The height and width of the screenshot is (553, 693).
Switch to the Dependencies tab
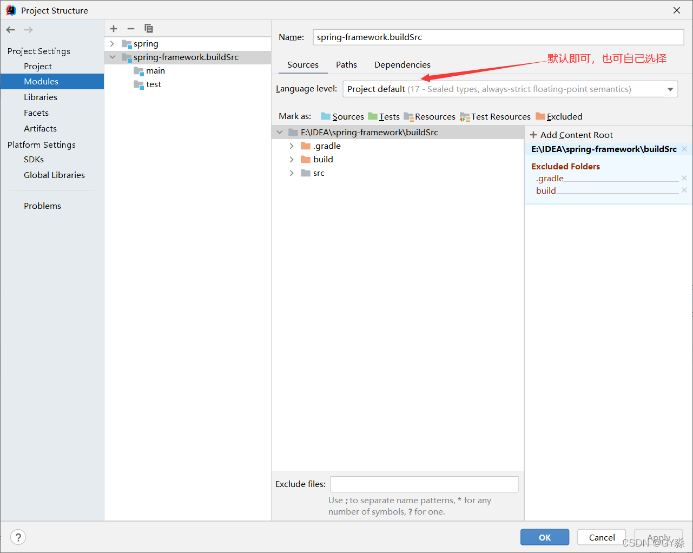402,65
